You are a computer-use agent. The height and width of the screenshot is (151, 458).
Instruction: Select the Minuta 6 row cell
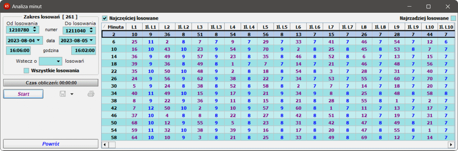(x=114, y=42)
